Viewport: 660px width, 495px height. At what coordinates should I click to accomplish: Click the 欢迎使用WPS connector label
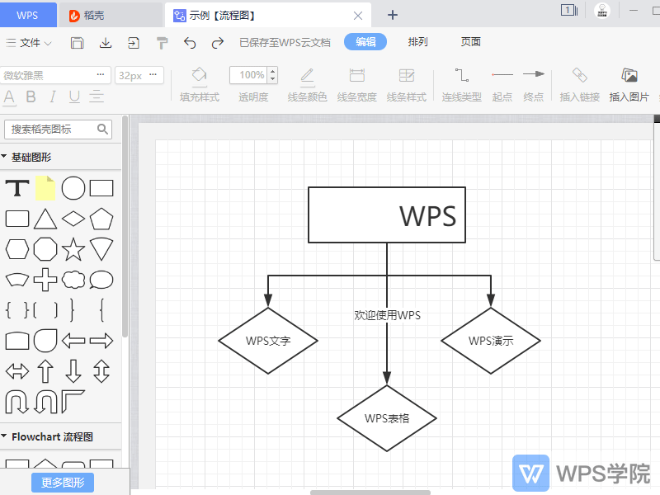(x=387, y=315)
